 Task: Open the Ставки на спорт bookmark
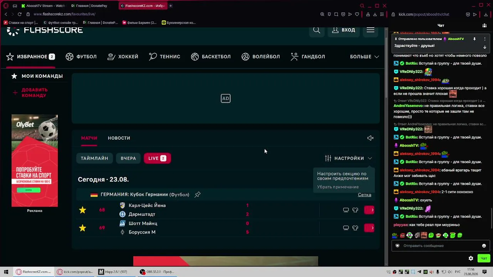tap(21, 23)
